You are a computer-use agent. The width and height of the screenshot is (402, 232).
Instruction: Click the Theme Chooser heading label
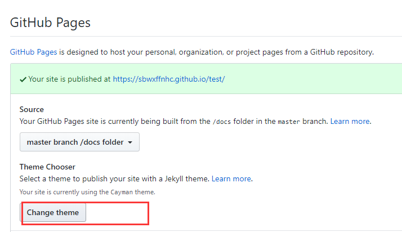pyautogui.click(x=47, y=167)
